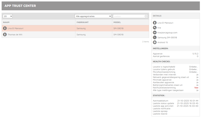Select the Lina El Mansouri name cell
Screen dimensions: 201x121
tap(38, 28)
